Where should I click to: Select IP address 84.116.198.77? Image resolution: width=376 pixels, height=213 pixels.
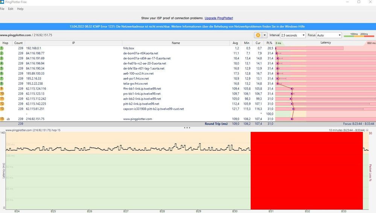coord(35,53)
